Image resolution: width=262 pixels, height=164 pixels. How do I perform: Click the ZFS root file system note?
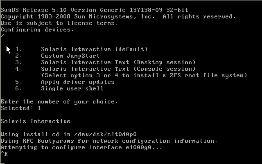(144, 75)
